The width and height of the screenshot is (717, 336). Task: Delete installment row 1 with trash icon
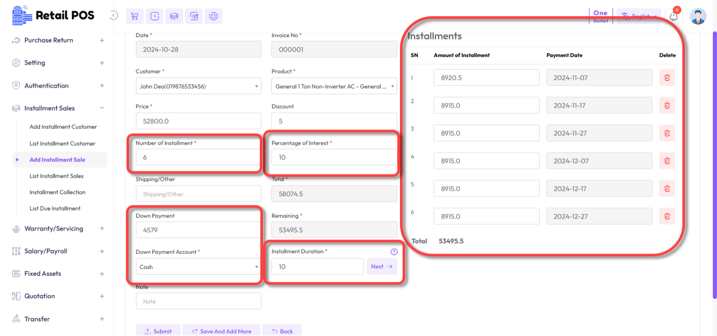coord(667,78)
